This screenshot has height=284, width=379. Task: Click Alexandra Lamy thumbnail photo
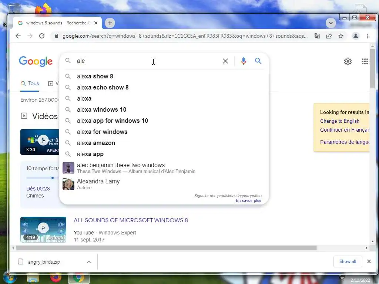click(x=68, y=184)
